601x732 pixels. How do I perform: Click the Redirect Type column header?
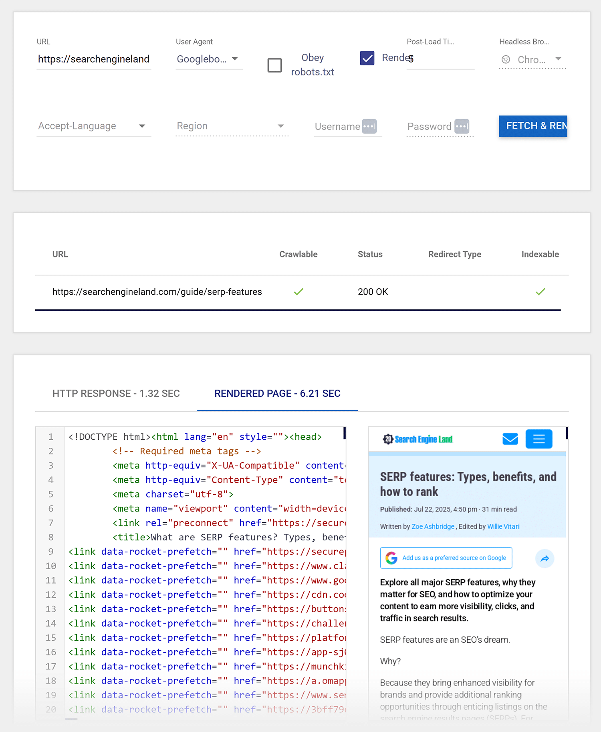(x=455, y=254)
